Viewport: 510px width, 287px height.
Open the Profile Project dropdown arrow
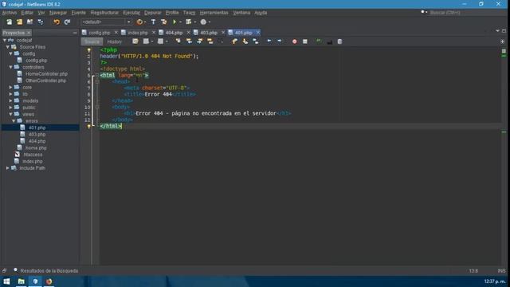210,22
